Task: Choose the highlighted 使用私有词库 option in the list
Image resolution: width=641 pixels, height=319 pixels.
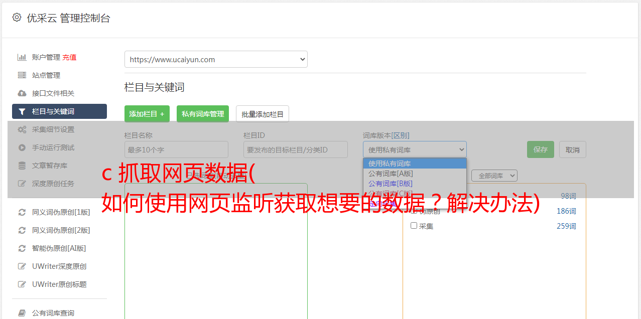Action: [415, 164]
